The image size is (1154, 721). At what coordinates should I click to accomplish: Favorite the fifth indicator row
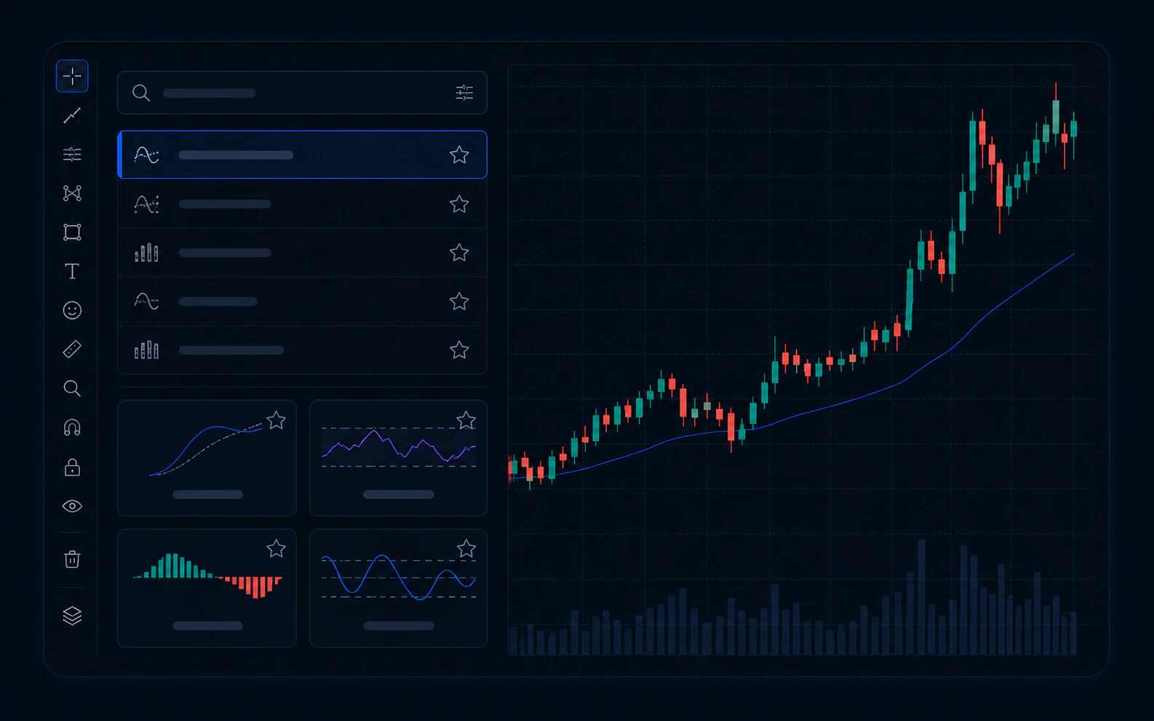point(459,350)
